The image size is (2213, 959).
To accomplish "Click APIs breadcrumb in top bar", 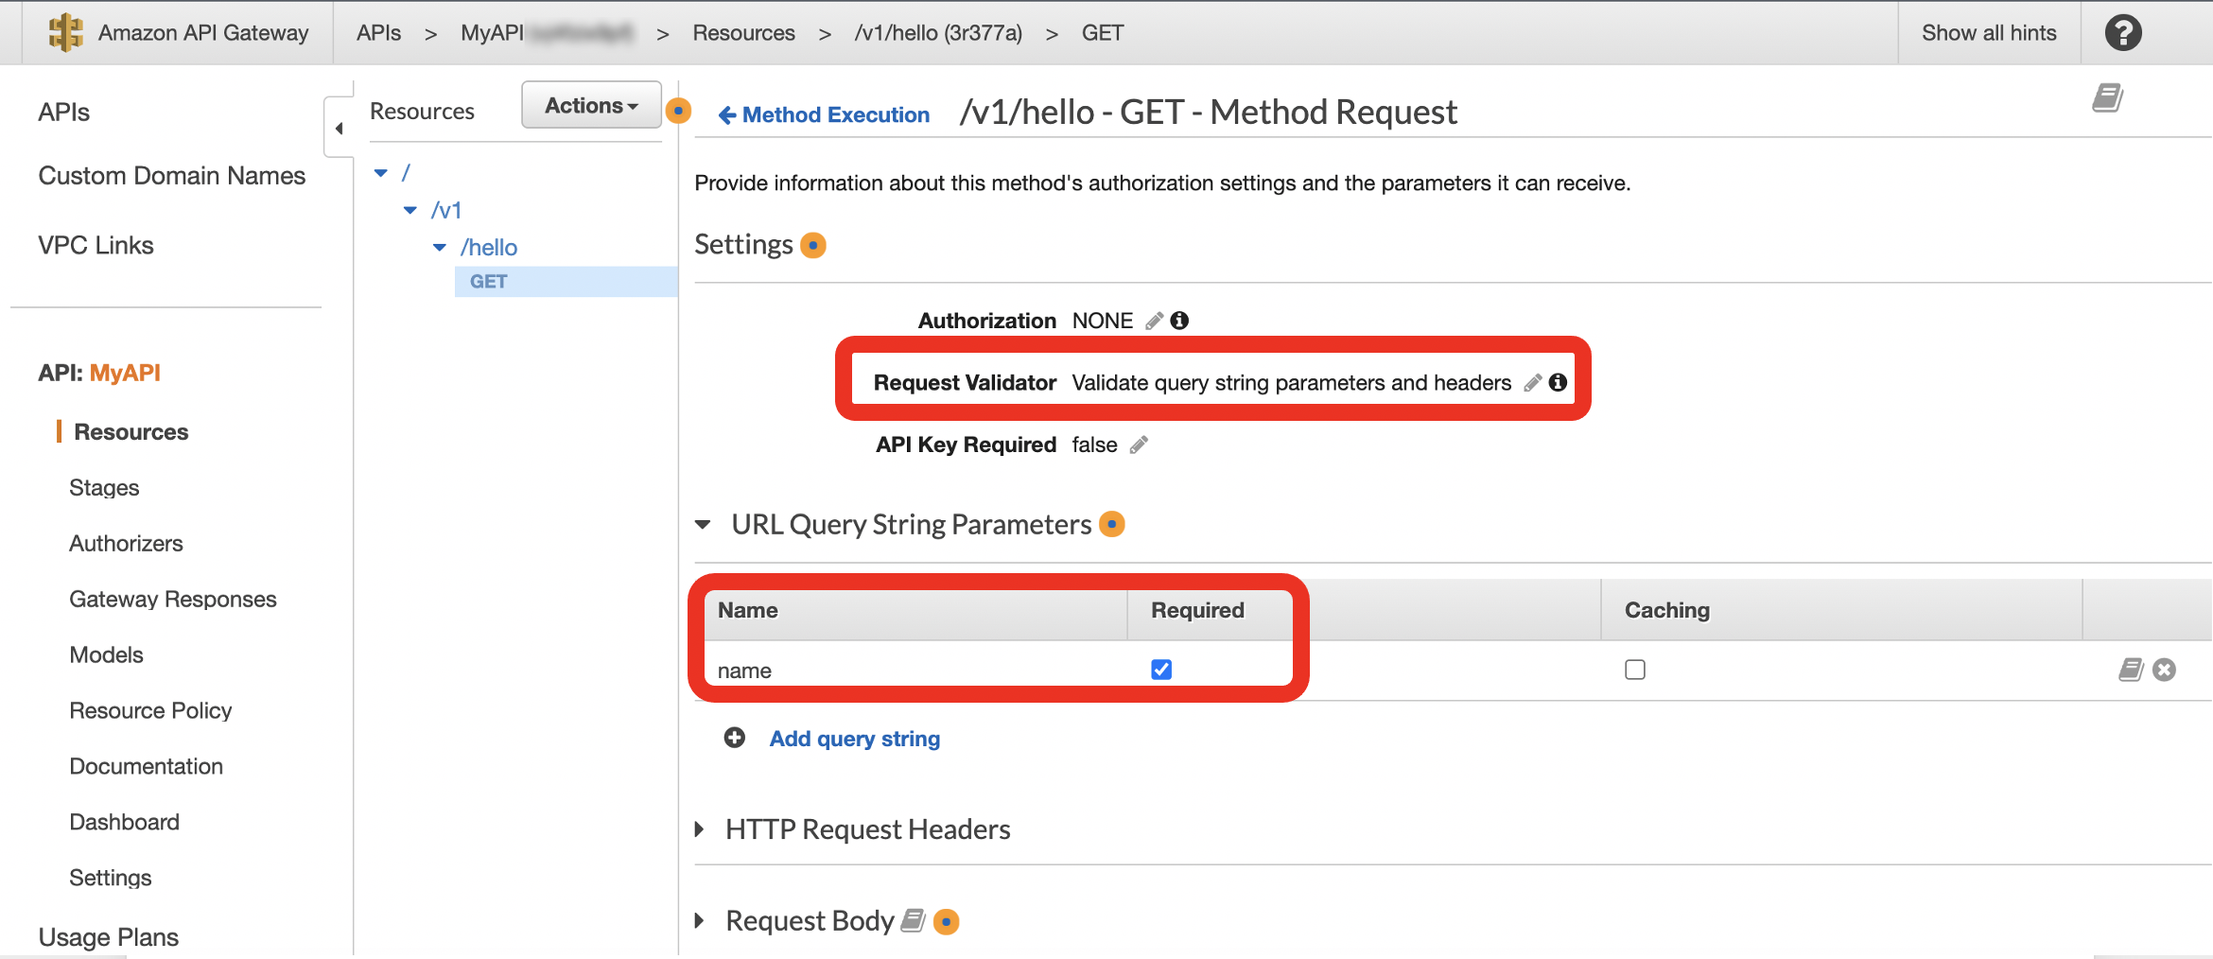I will pyautogui.click(x=378, y=33).
